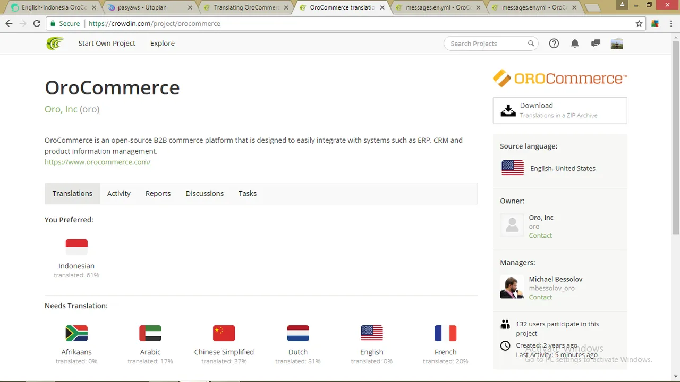
Task: Open Start Own Project menu item
Action: tap(107, 44)
